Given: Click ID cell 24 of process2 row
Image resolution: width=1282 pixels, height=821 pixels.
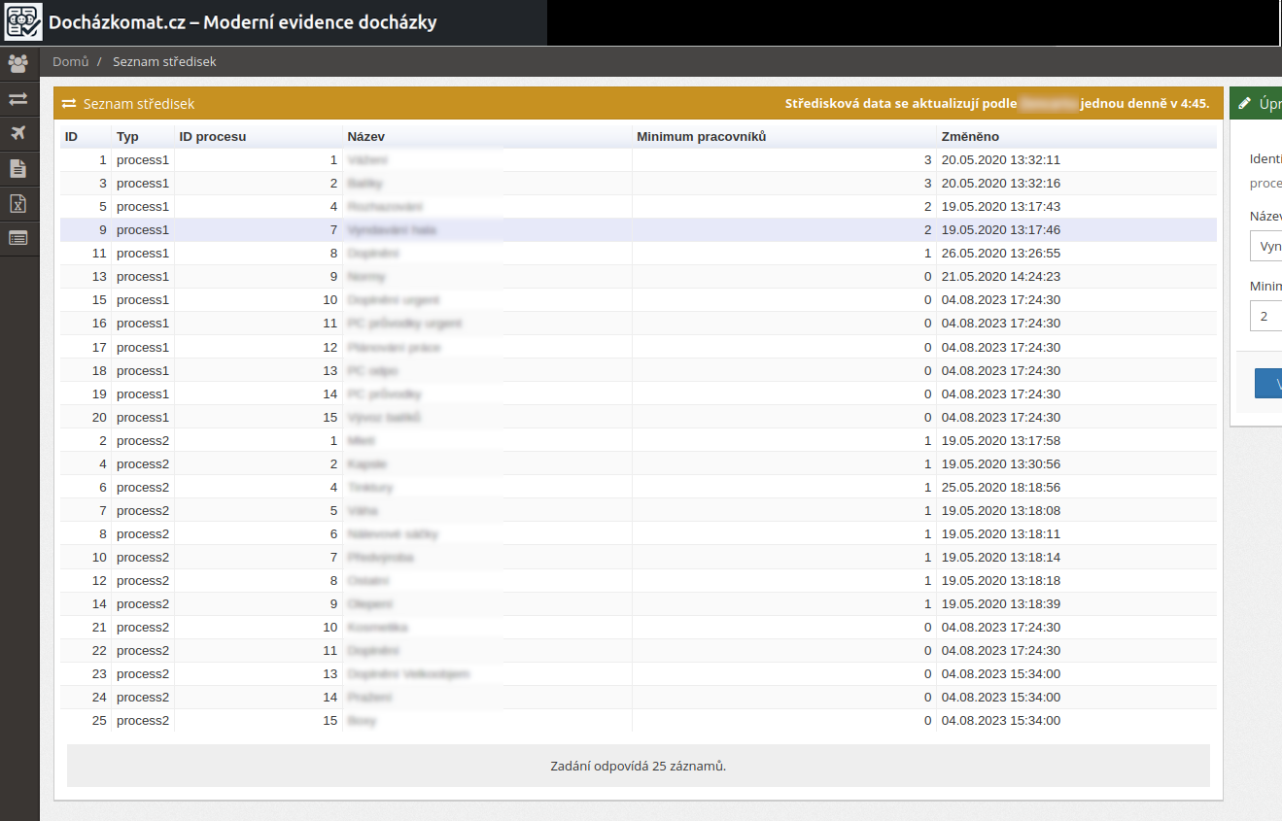Looking at the screenshot, I should tap(86, 697).
